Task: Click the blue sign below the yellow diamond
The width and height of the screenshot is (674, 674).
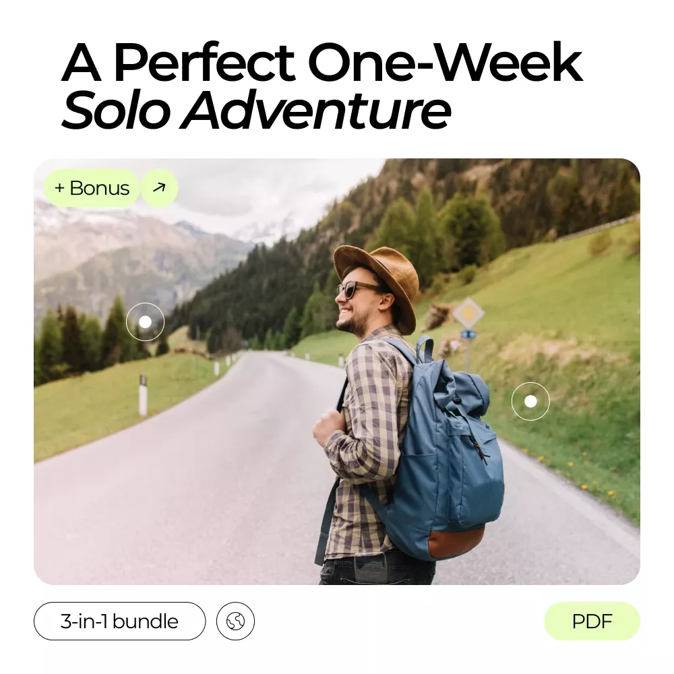Action: tap(468, 334)
